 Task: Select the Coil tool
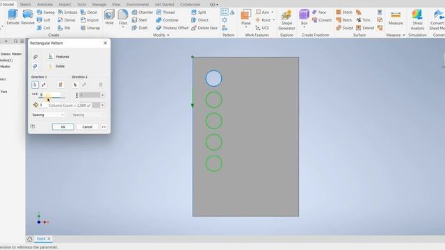[43, 28]
